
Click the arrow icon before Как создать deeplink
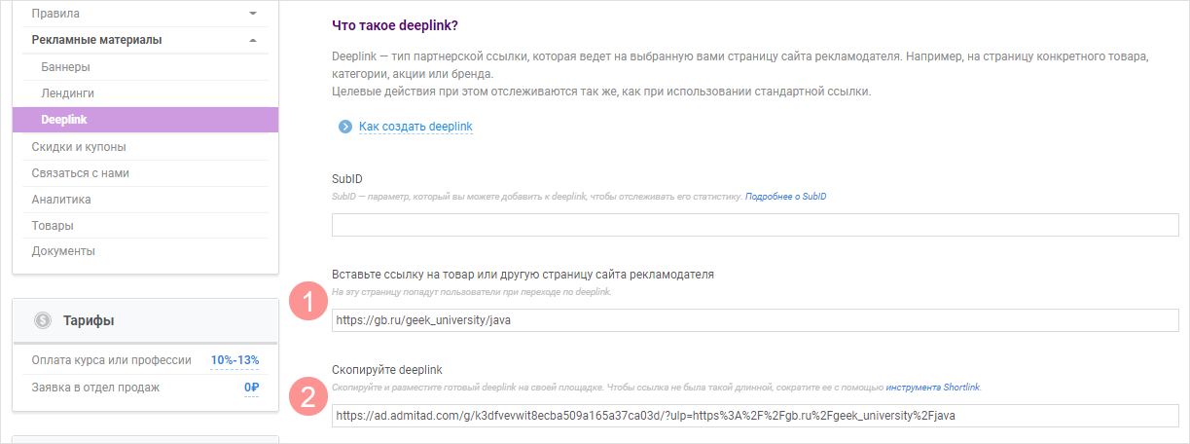pyautogui.click(x=344, y=128)
